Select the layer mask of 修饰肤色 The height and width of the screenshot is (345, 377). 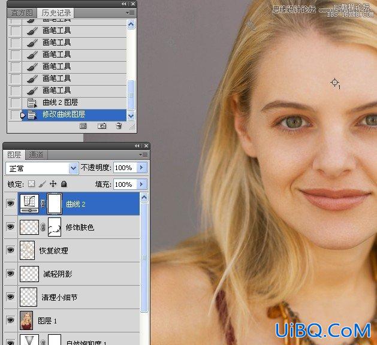55,227
